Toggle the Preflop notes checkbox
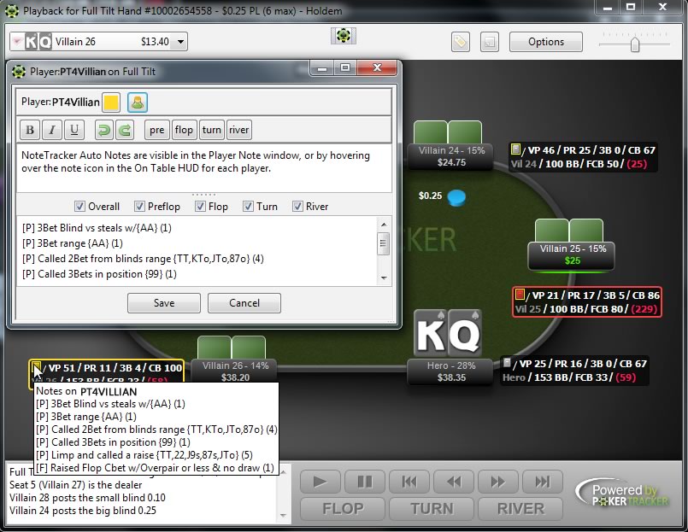Image resolution: width=688 pixels, height=532 pixels. tap(139, 206)
